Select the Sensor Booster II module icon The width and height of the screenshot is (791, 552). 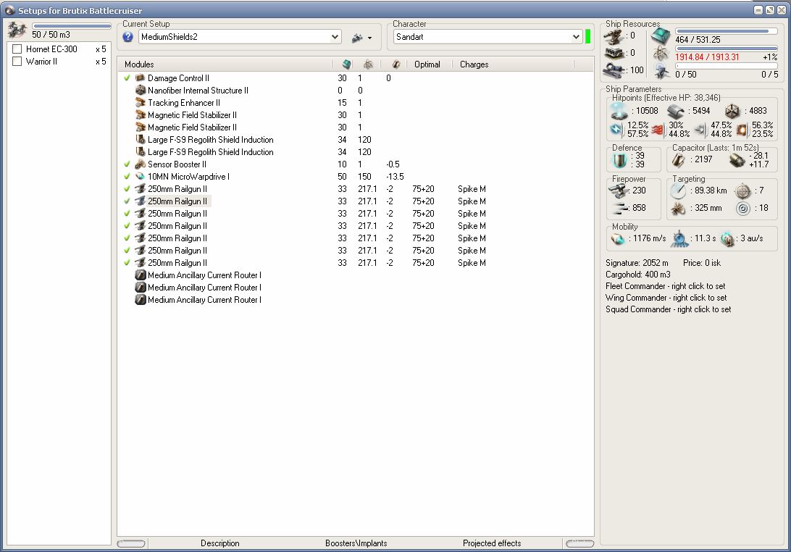pyautogui.click(x=141, y=164)
